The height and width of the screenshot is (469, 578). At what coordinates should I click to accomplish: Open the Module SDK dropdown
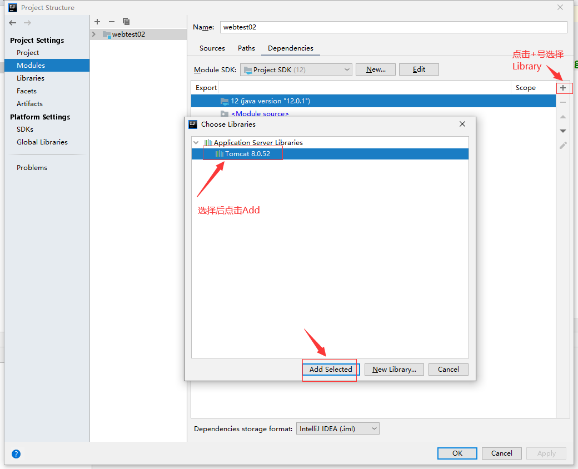[x=296, y=69]
